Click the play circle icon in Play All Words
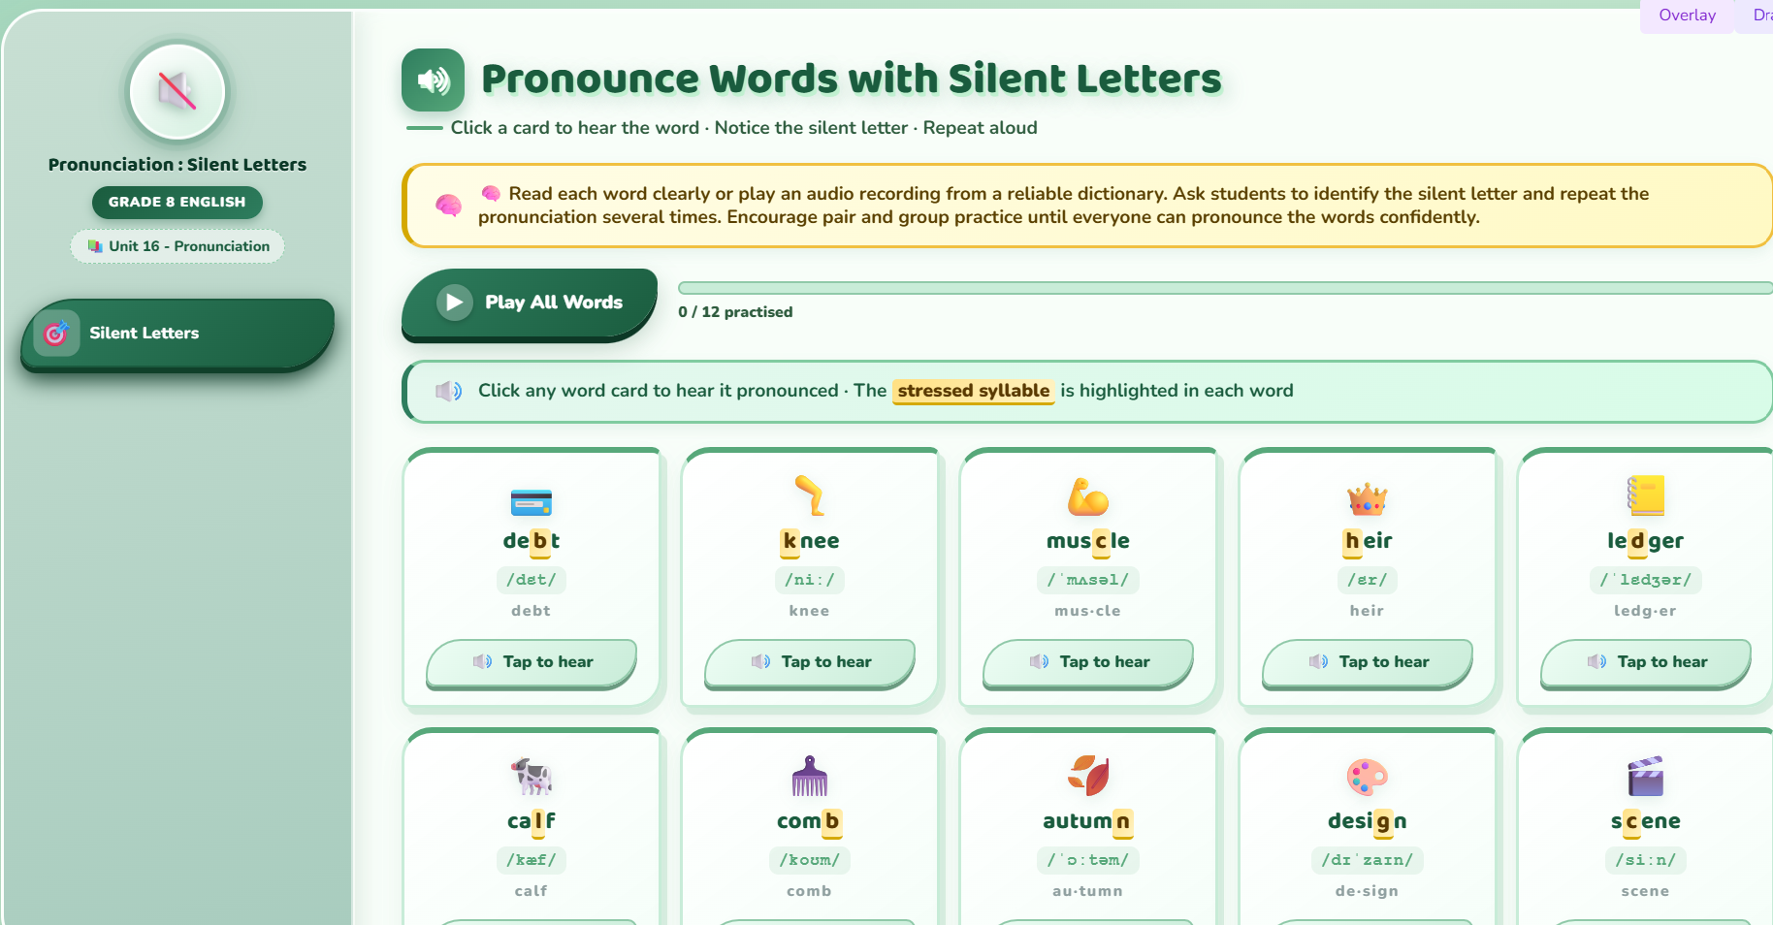This screenshot has height=925, width=1773. [x=454, y=303]
